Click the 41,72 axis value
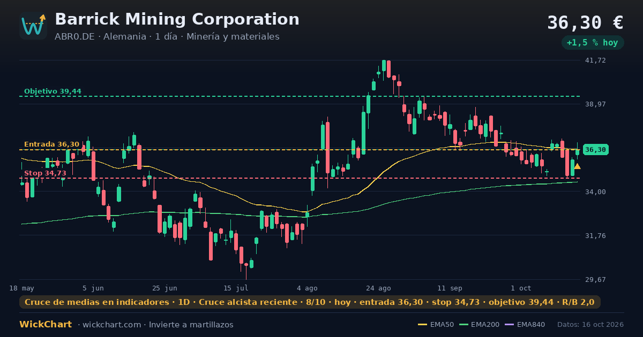This screenshot has height=337, width=643. pos(595,60)
